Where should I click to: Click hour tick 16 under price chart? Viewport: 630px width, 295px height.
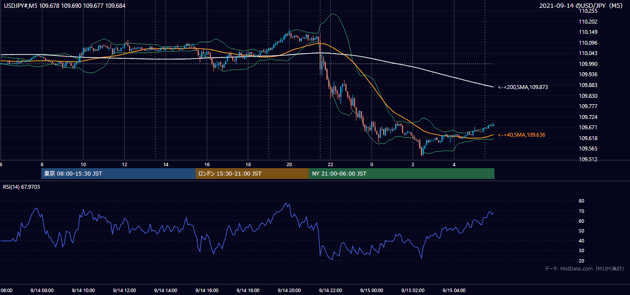(207, 165)
